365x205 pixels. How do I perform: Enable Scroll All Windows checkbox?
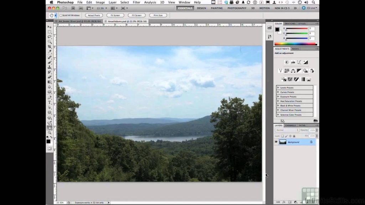tap(61, 15)
